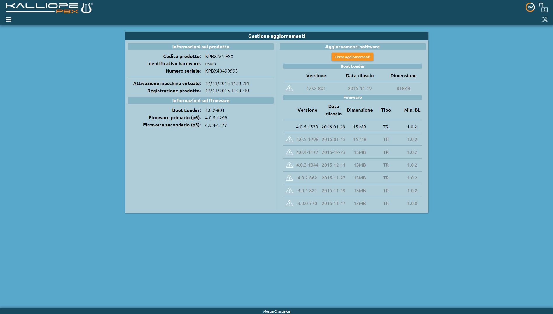Click warning icon for firmware 4.0.2-862

(x=289, y=178)
